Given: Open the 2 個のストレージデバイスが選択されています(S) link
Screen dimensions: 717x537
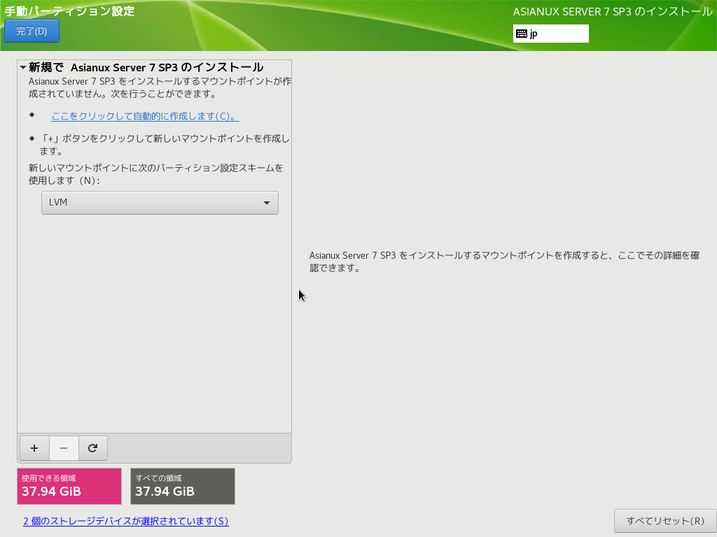Looking at the screenshot, I should (125, 521).
